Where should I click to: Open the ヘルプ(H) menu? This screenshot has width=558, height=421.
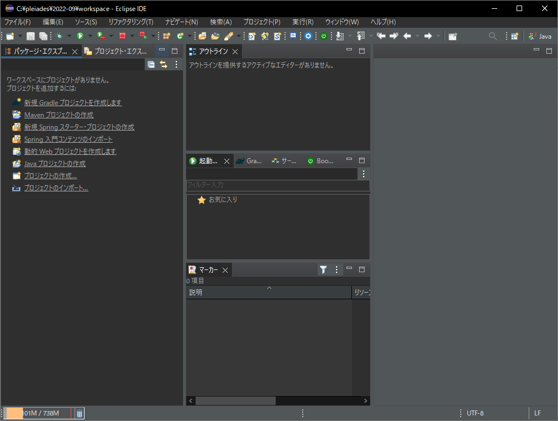tap(383, 22)
